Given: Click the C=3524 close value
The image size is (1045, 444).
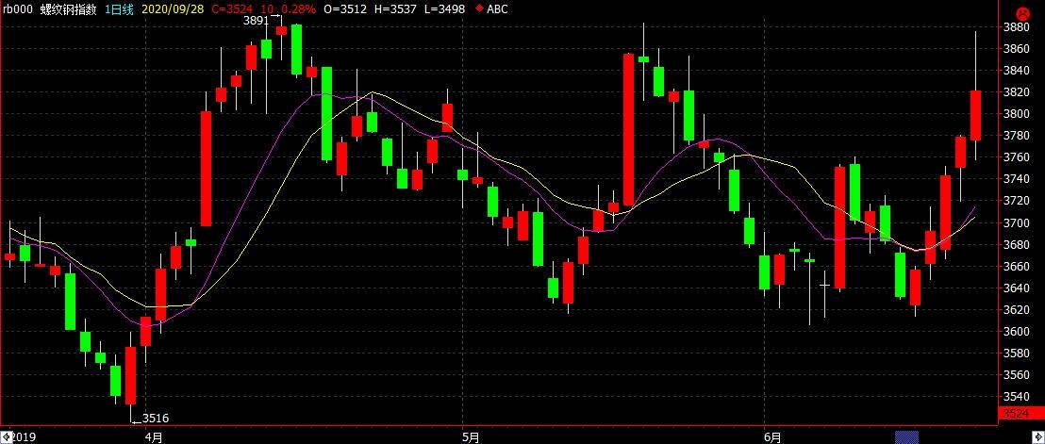Looking at the screenshot, I should click(232, 9).
